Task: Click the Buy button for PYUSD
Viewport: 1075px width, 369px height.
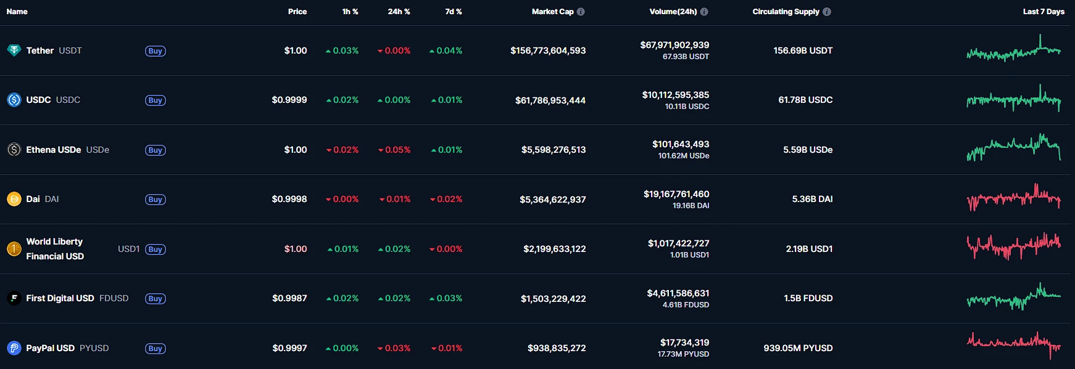Action: pos(156,349)
